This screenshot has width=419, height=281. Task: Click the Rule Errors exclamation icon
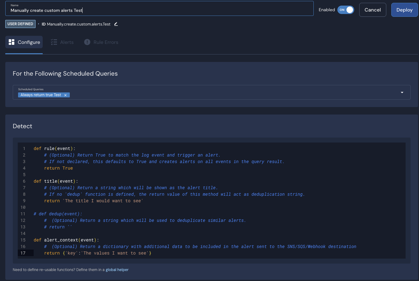(87, 42)
